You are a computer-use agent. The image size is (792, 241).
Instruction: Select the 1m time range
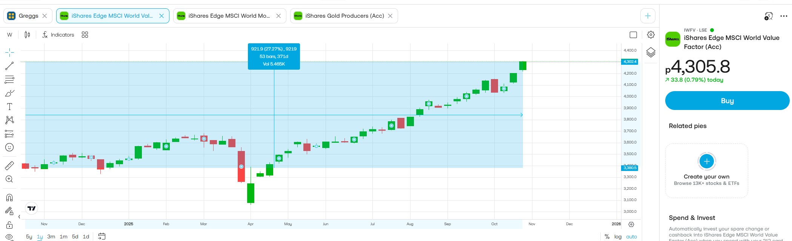(63, 236)
